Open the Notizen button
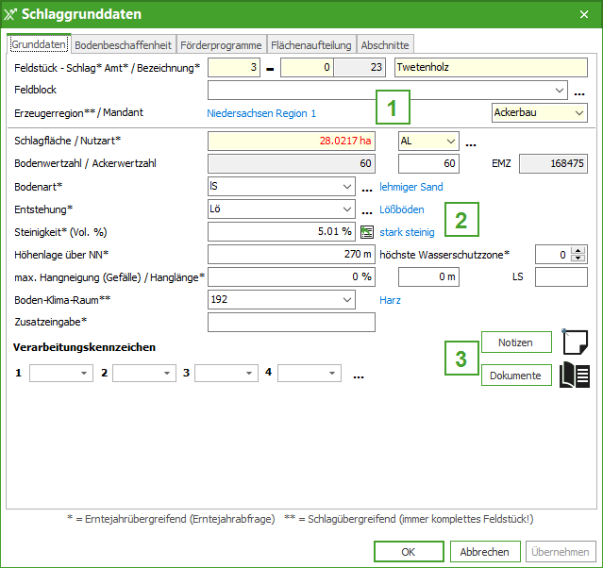Screen dimensions: 603x568 tap(515, 342)
